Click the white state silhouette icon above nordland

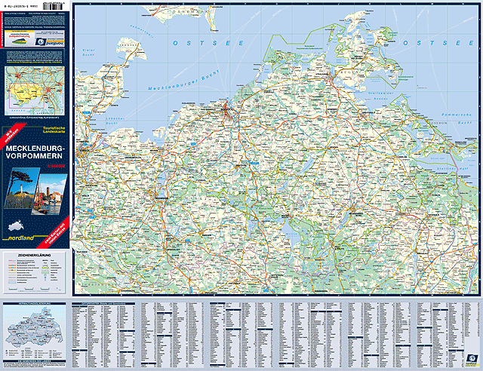pos(16,225)
